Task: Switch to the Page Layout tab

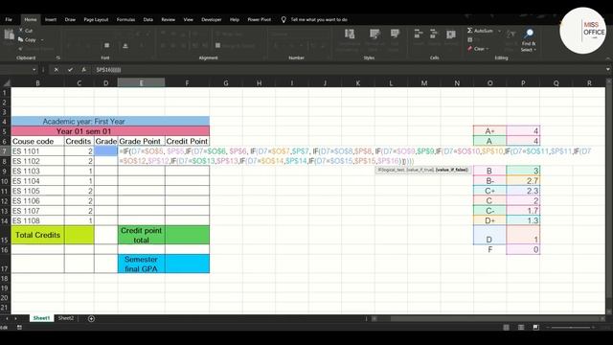Action: click(96, 19)
